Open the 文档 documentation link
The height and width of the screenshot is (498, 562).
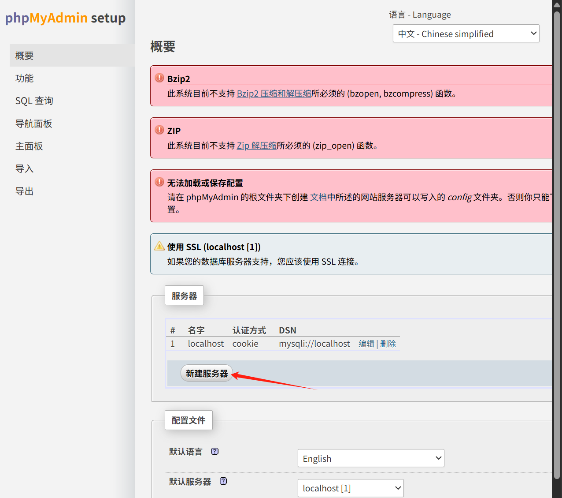pos(318,197)
